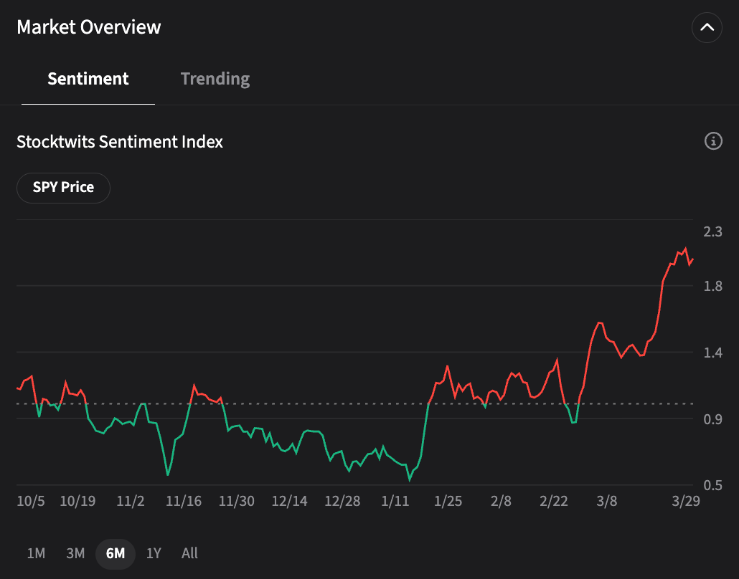This screenshot has height=579, width=739.
Task: Open the Trending tab
Action: point(215,79)
